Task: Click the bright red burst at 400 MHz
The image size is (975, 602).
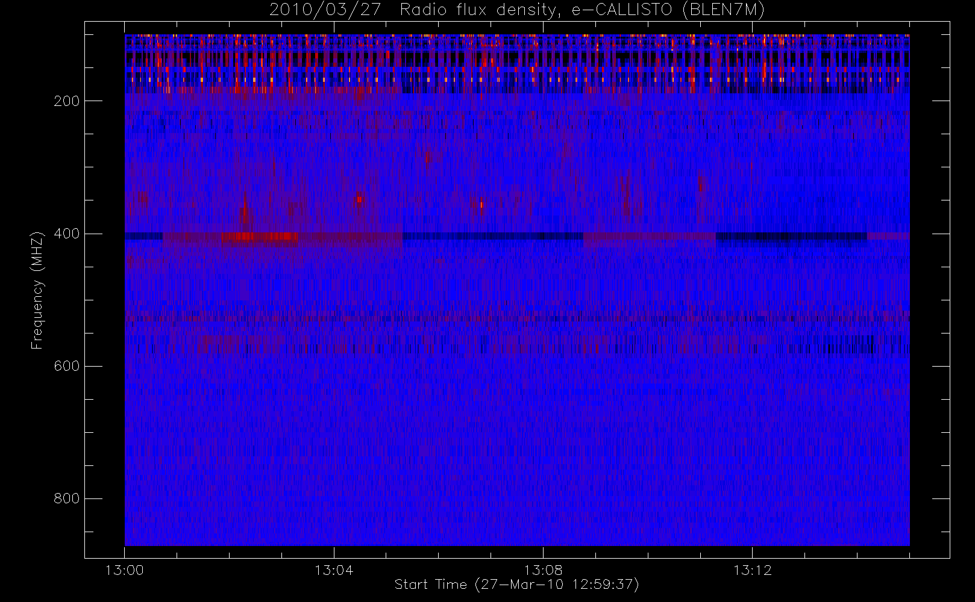Action: 260,236
